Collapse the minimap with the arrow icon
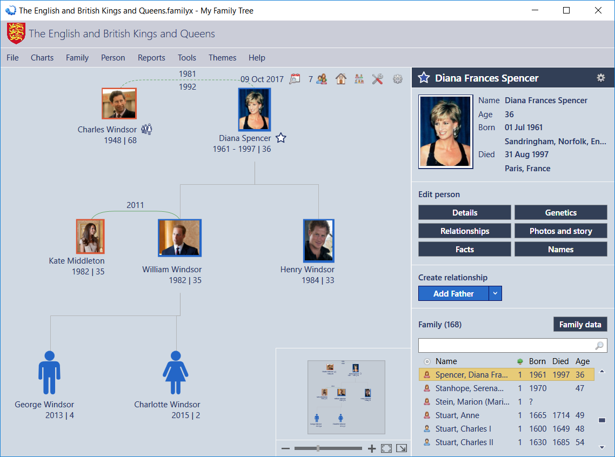This screenshot has width=615, height=457. (x=402, y=448)
